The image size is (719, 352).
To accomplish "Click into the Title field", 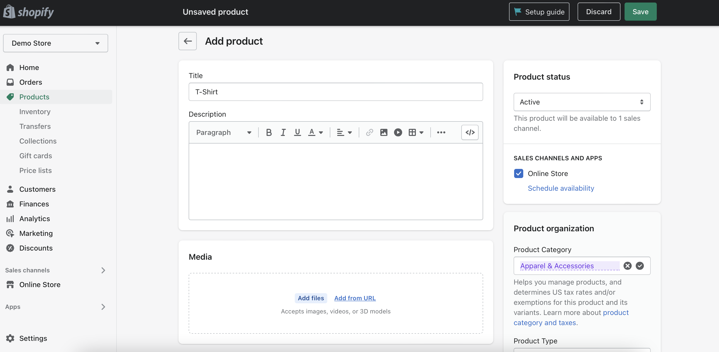I will pyautogui.click(x=335, y=92).
